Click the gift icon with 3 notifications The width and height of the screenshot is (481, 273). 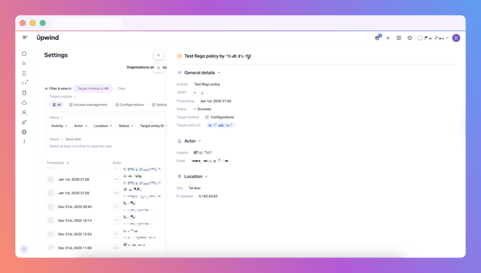tap(377, 38)
